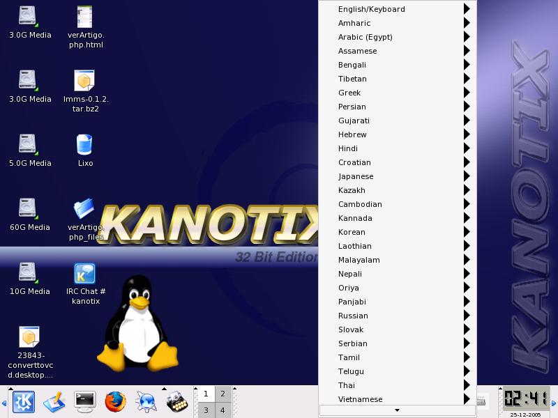Launch the Konsole terminal icon
This screenshot has height=418, width=558.
(x=84, y=402)
